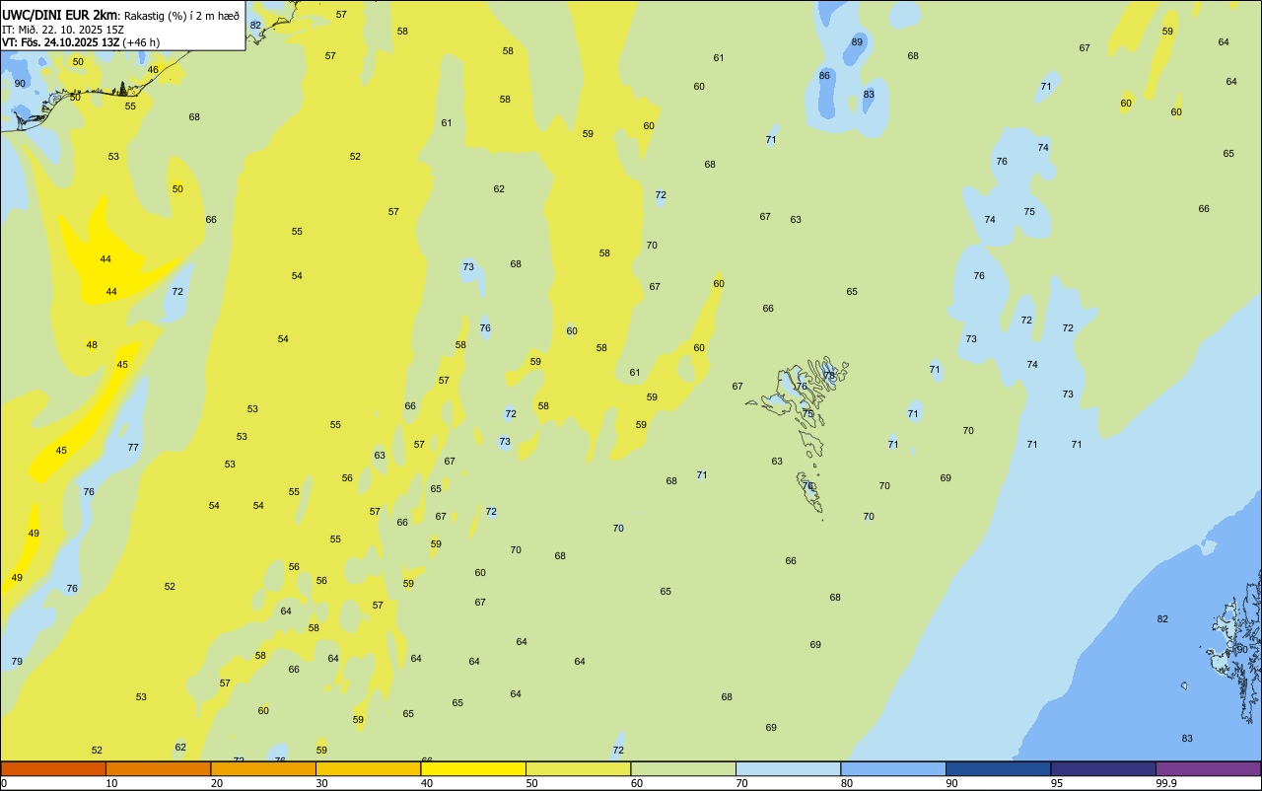Click the humidity value 48 on the map

[92, 344]
